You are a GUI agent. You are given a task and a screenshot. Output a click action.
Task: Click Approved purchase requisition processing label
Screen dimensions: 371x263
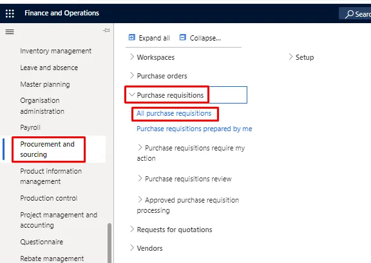[188, 205]
